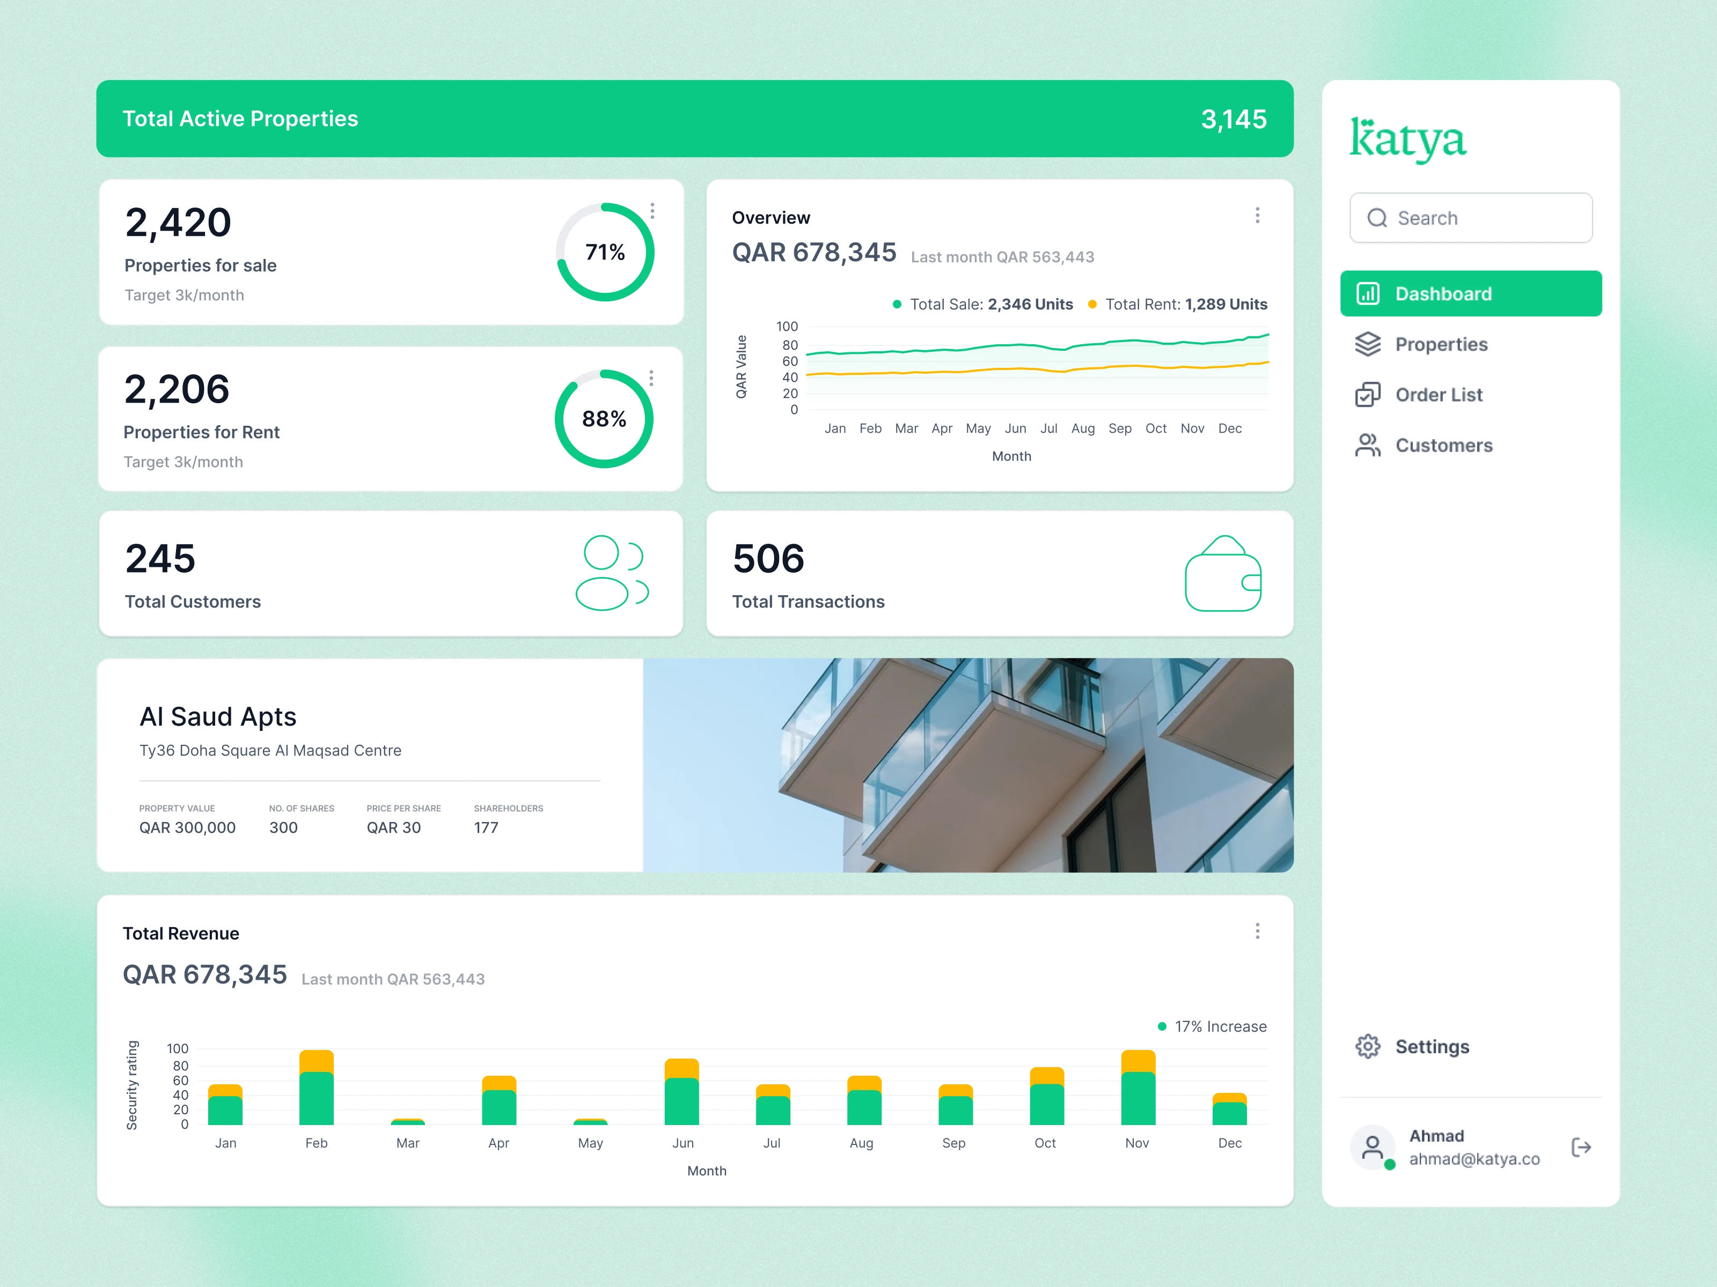The image size is (1717, 1287).
Task: Navigate to Customers in the sidebar
Action: pyautogui.click(x=1471, y=445)
